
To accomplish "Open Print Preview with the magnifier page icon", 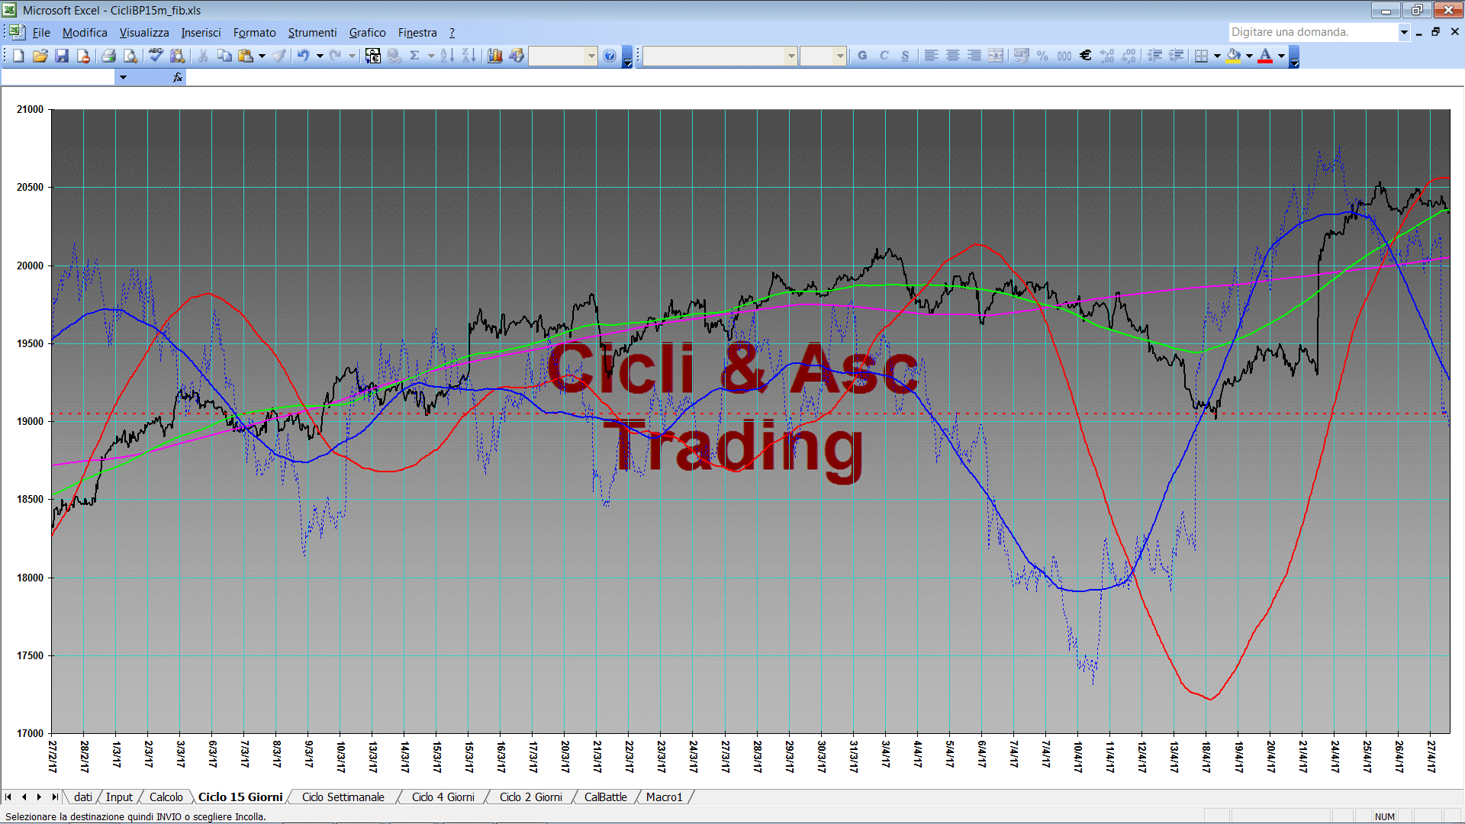I will 130,56.
